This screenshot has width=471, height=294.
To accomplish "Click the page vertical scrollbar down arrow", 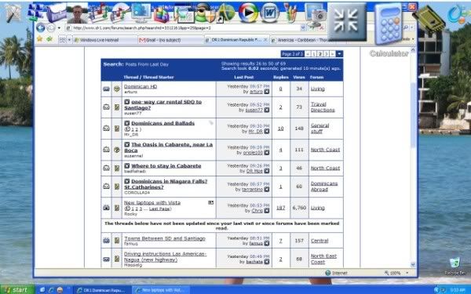I will pyautogui.click(x=413, y=265).
